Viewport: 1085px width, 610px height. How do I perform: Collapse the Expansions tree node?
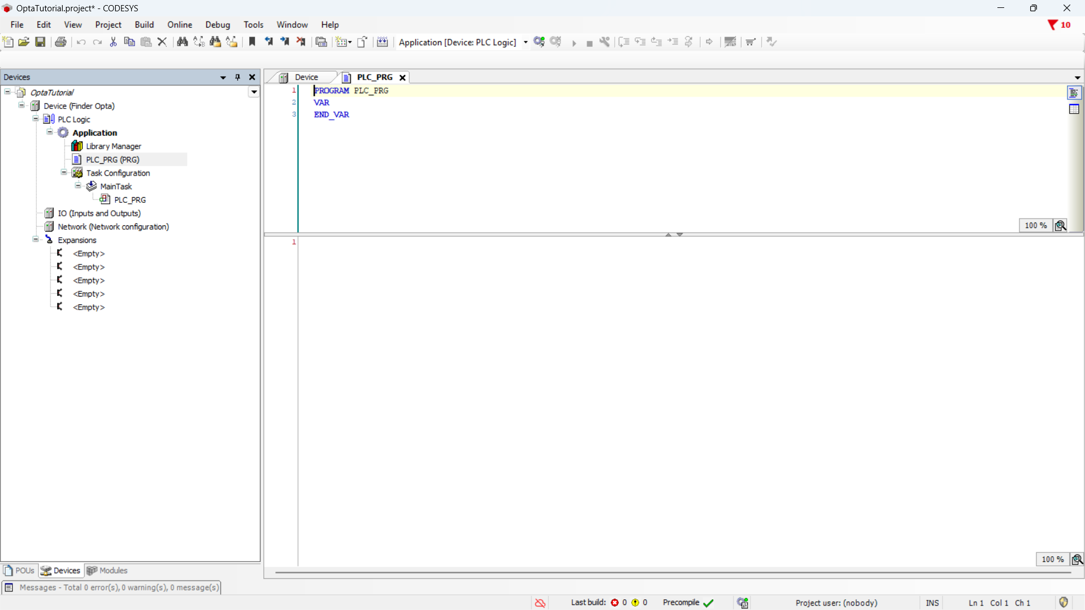(36, 239)
